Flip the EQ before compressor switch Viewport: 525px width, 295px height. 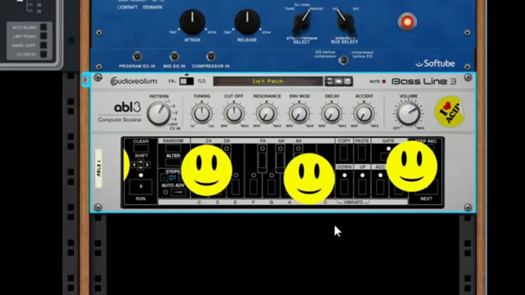point(344,61)
